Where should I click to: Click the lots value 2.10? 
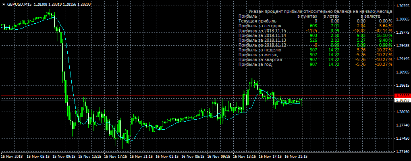click(x=335, y=35)
